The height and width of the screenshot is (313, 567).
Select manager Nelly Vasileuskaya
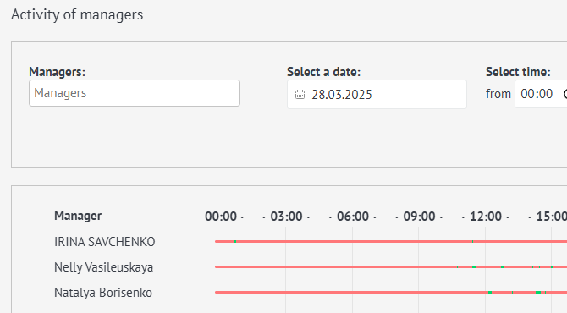[x=104, y=267]
